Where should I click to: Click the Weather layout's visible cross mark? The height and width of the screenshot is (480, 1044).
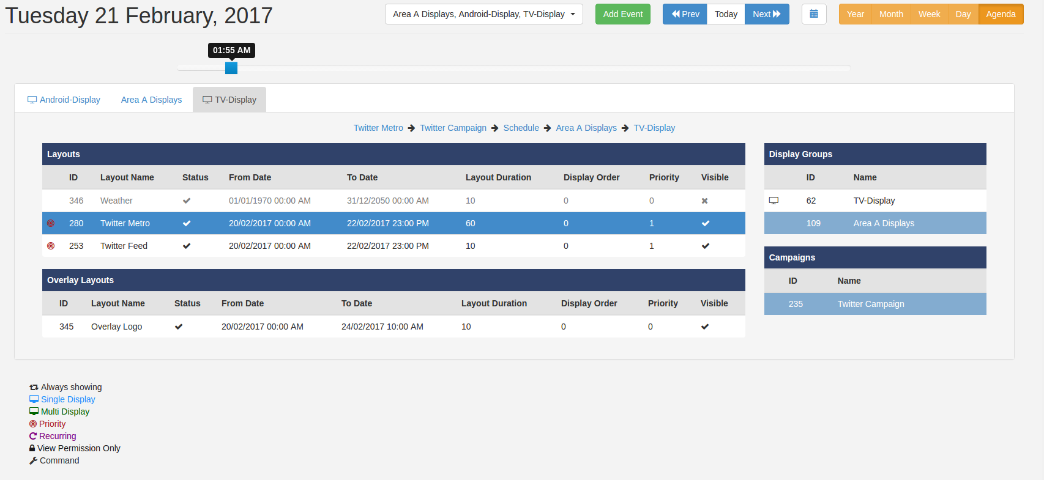(x=704, y=201)
